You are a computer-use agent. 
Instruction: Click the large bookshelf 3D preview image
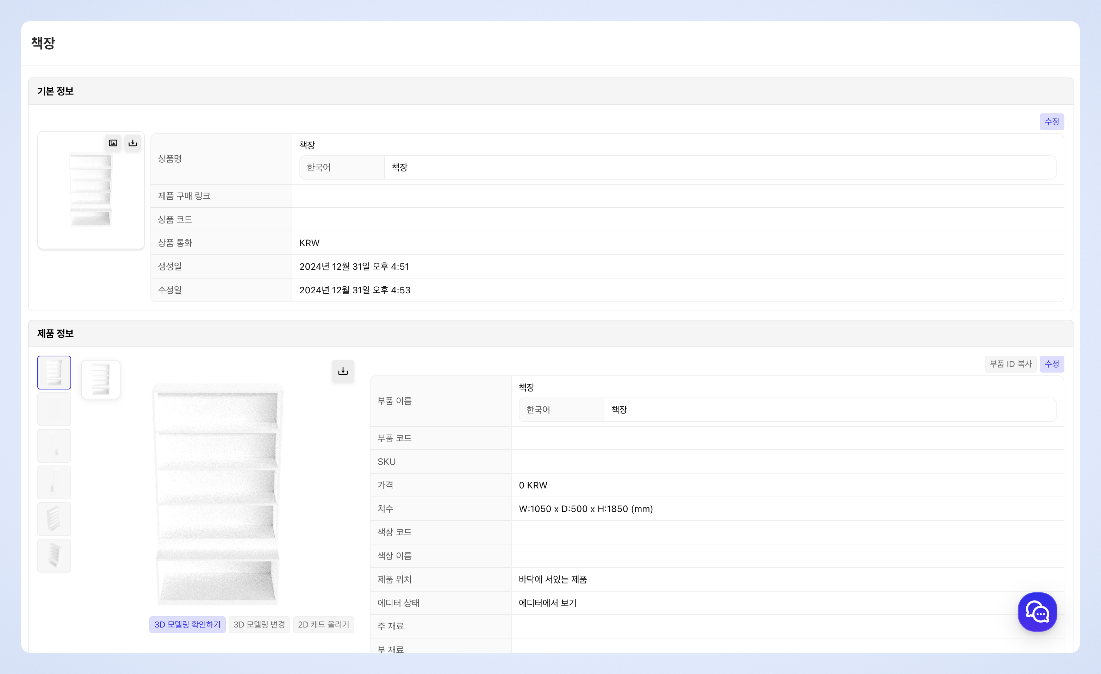tap(218, 494)
